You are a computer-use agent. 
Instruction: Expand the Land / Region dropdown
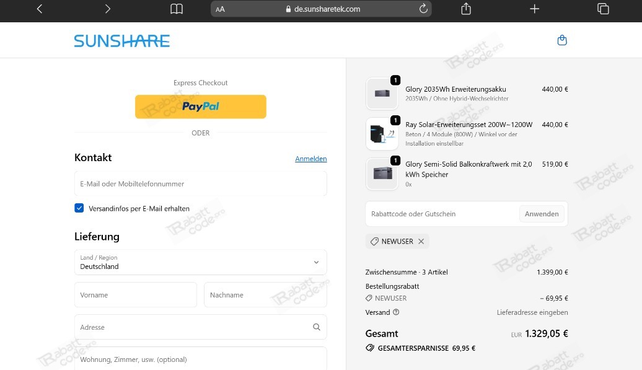(201, 262)
